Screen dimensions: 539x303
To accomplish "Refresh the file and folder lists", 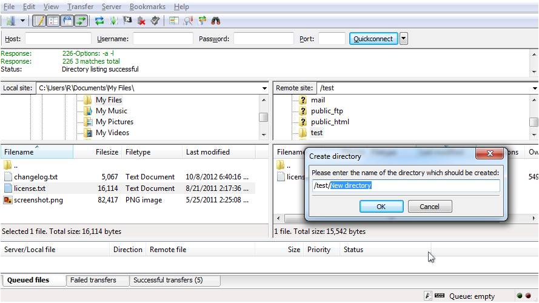I will (x=99, y=21).
